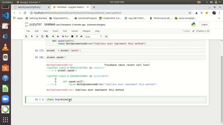Open the Chrome profile avatar
223x125 pixels.
(214, 13)
